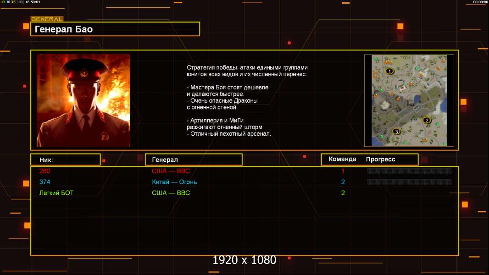Click the battlefield minimap preview
The image size is (489, 275).
(x=409, y=100)
